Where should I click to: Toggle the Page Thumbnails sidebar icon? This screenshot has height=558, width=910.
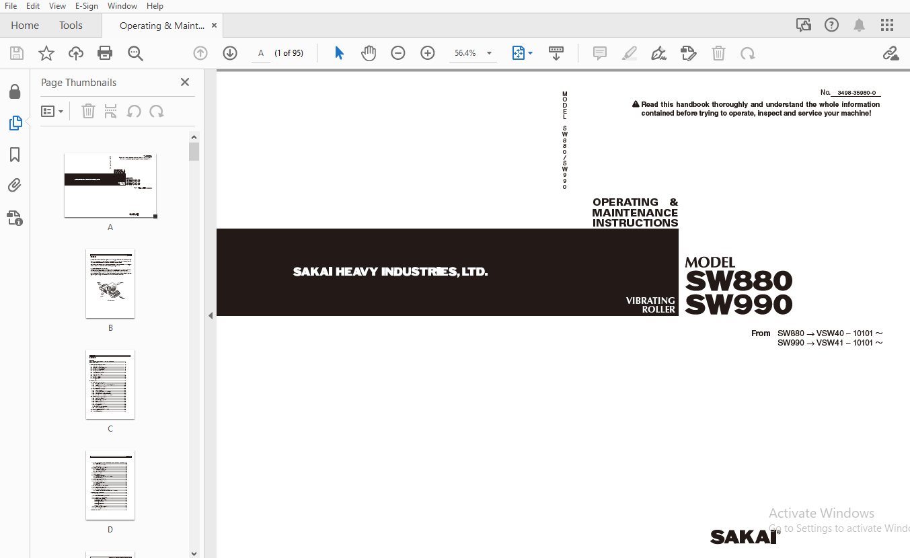point(15,123)
